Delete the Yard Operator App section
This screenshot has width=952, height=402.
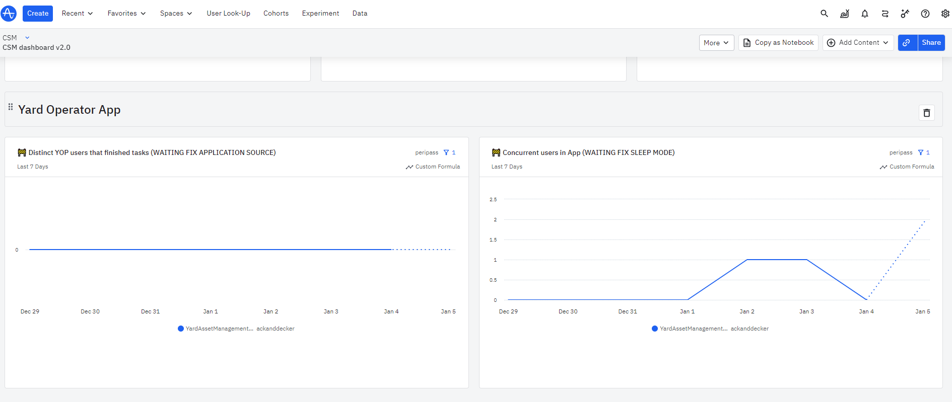coord(927,113)
